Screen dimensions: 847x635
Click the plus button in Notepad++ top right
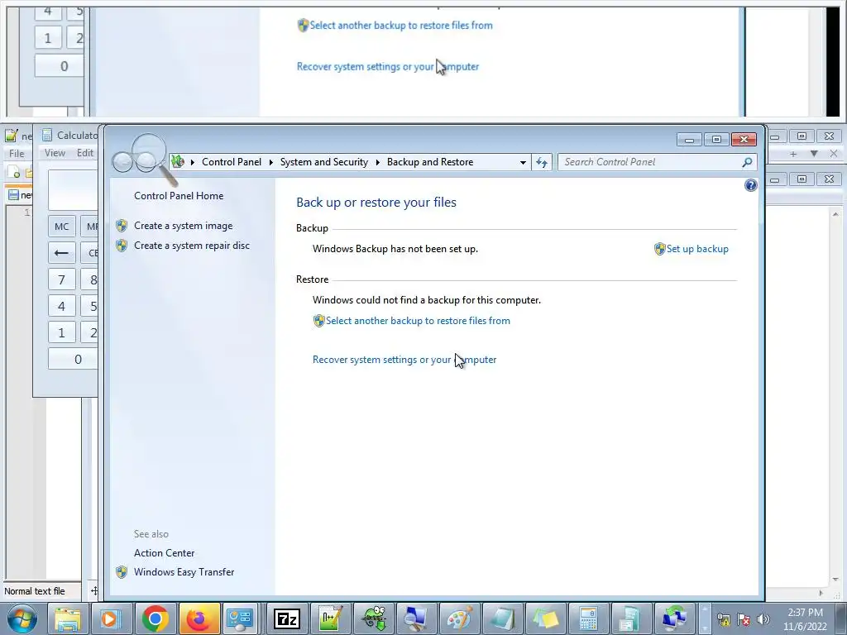793,154
